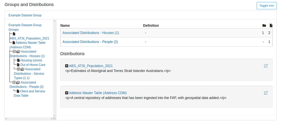Open Associated Distributions - Houses (1) table link

click(91, 33)
